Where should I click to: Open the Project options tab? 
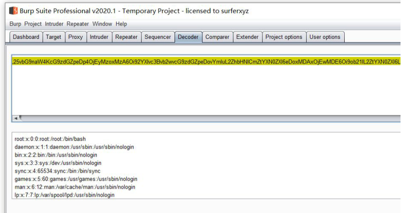tap(284, 37)
